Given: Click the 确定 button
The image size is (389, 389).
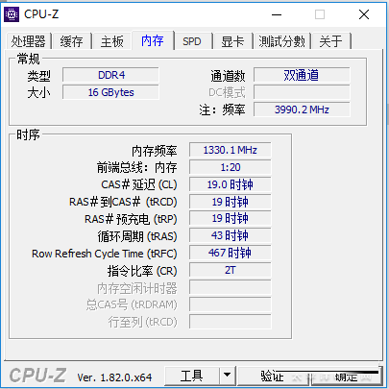Looking at the screenshot, I should 347,377.
